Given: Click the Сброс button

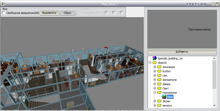Looking at the screenshot, I should tap(68, 13).
